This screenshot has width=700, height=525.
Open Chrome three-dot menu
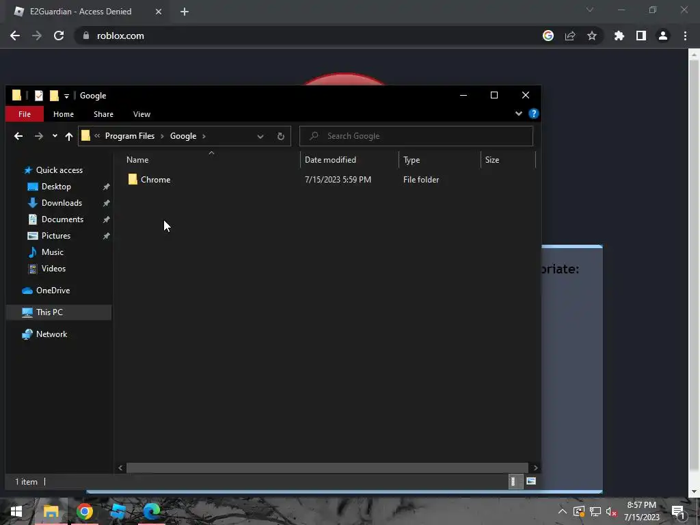pyautogui.click(x=685, y=36)
